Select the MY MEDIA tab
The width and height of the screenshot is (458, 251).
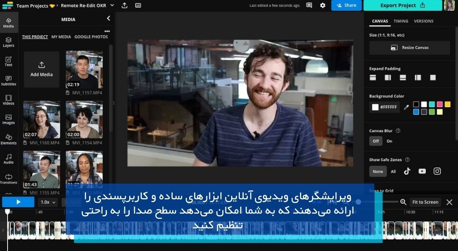(61, 37)
